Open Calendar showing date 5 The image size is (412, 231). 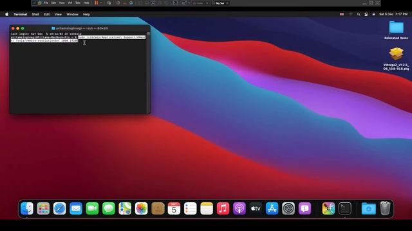(x=174, y=209)
